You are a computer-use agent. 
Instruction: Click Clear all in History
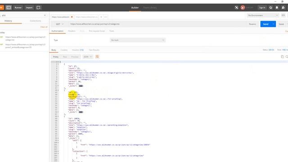44,27
